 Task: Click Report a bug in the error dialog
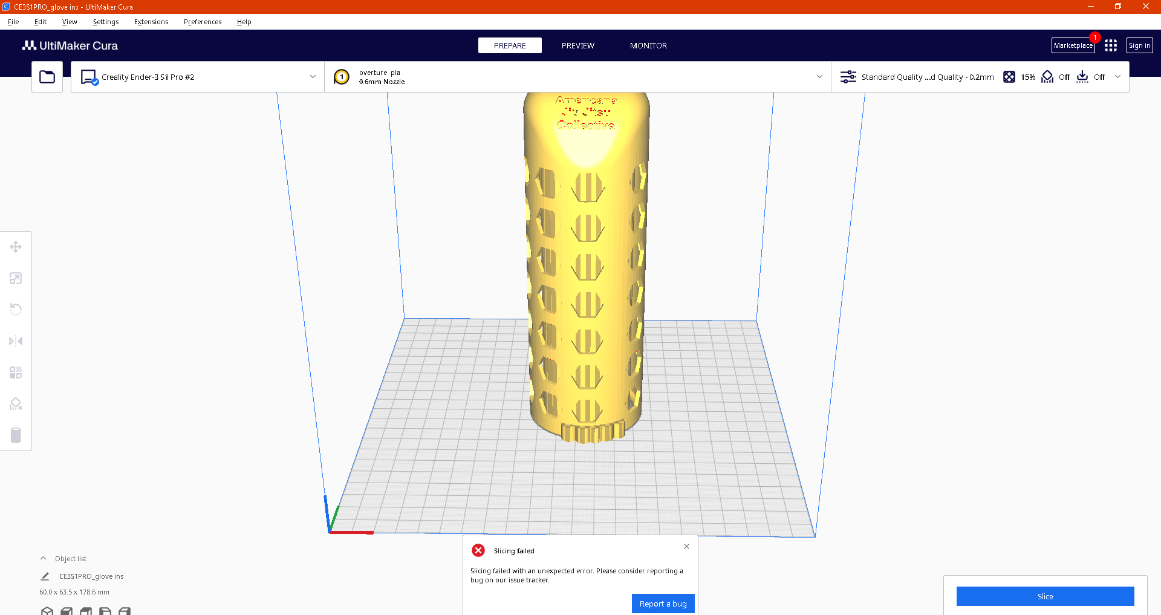pos(663,603)
